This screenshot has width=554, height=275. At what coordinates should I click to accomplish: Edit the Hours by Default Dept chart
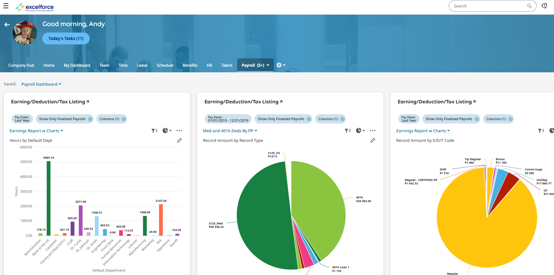coord(179,141)
